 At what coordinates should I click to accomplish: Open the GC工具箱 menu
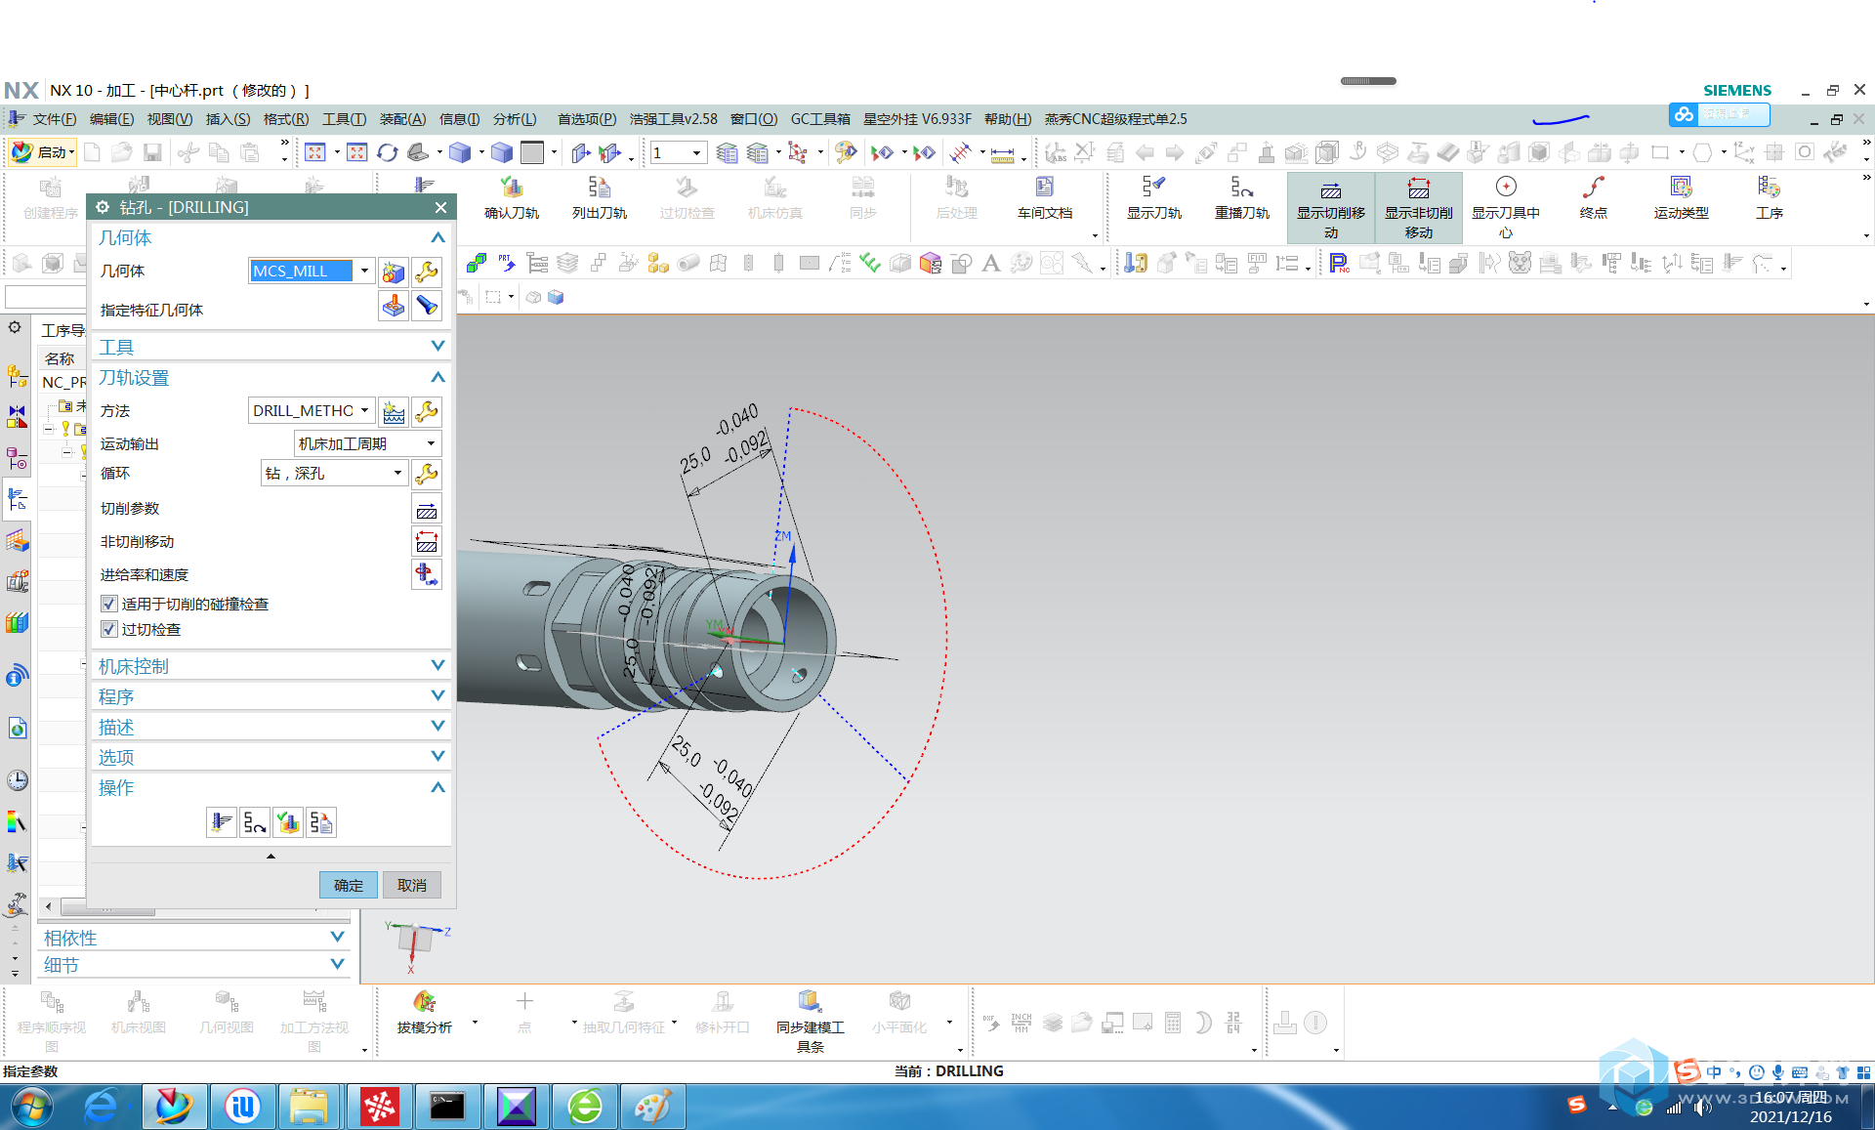820,119
